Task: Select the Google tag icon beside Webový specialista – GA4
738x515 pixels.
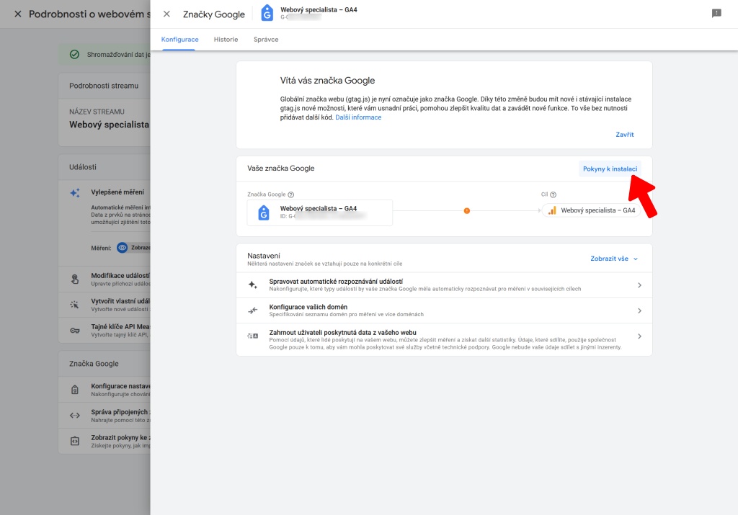Action: 263,212
